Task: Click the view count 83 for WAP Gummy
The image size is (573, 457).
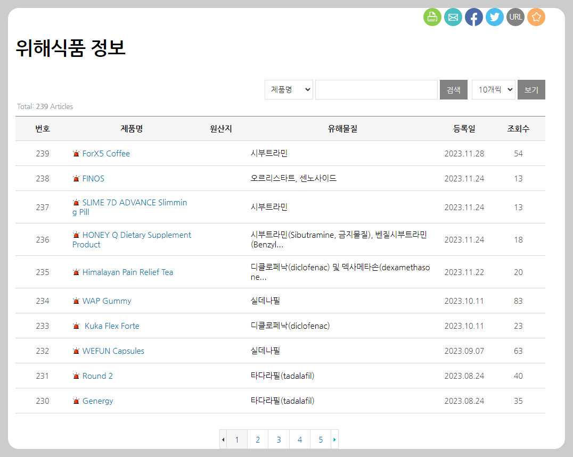Action: click(x=518, y=301)
